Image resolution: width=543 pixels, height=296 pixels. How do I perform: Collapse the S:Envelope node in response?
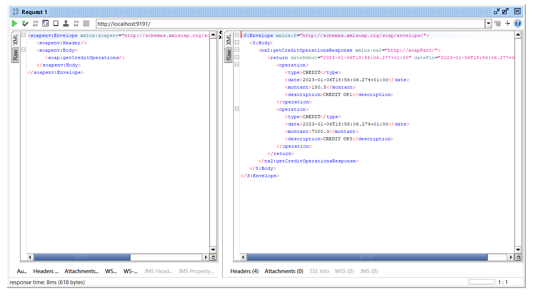237,35
